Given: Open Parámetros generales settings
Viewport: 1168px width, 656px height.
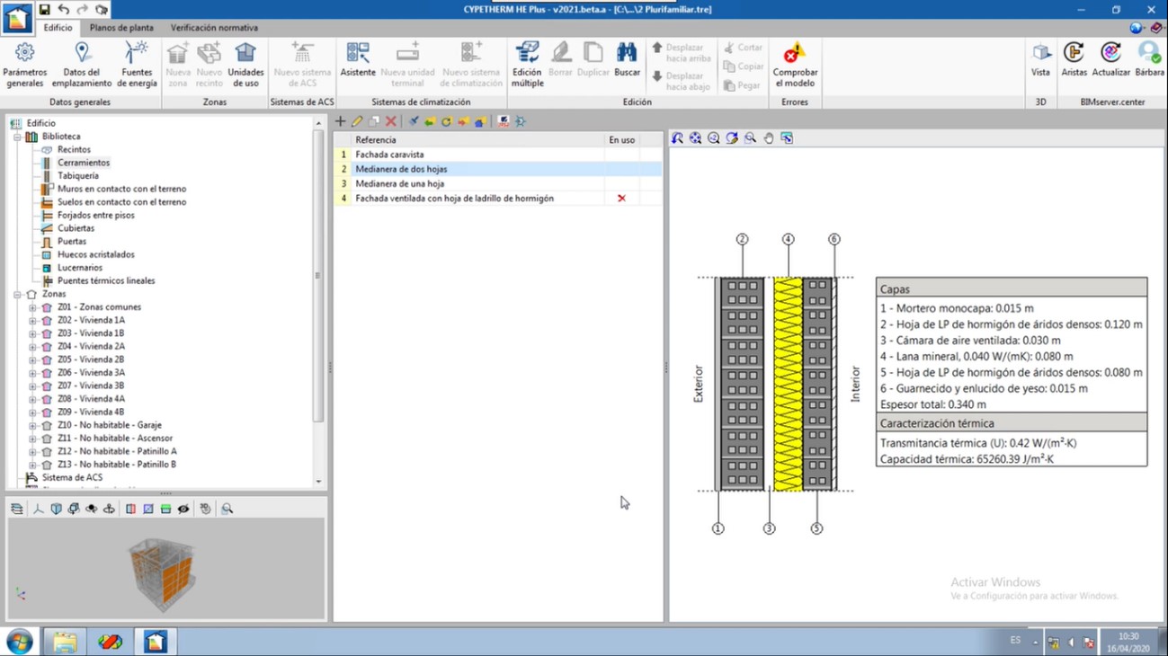Looking at the screenshot, I should pyautogui.click(x=25, y=65).
